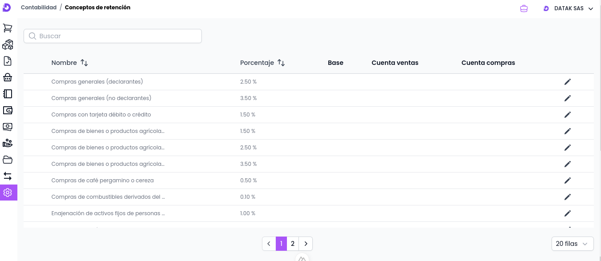Image resolution: width=601 pixels, height=261 pixels.
Task: Open the hand holding coins sidebar icon
Action: click(8, 143)
